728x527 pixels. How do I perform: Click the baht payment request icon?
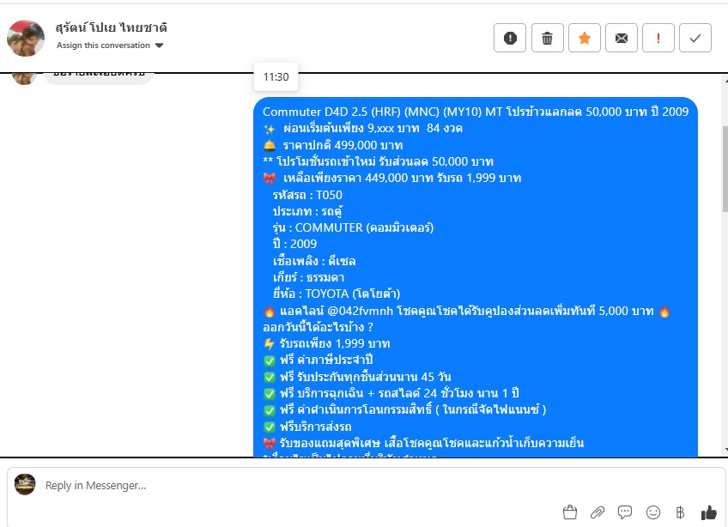[x=680, y=512]
